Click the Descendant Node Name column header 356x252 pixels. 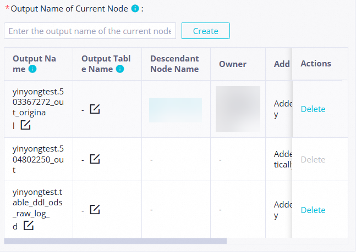[x=174, y=64]
